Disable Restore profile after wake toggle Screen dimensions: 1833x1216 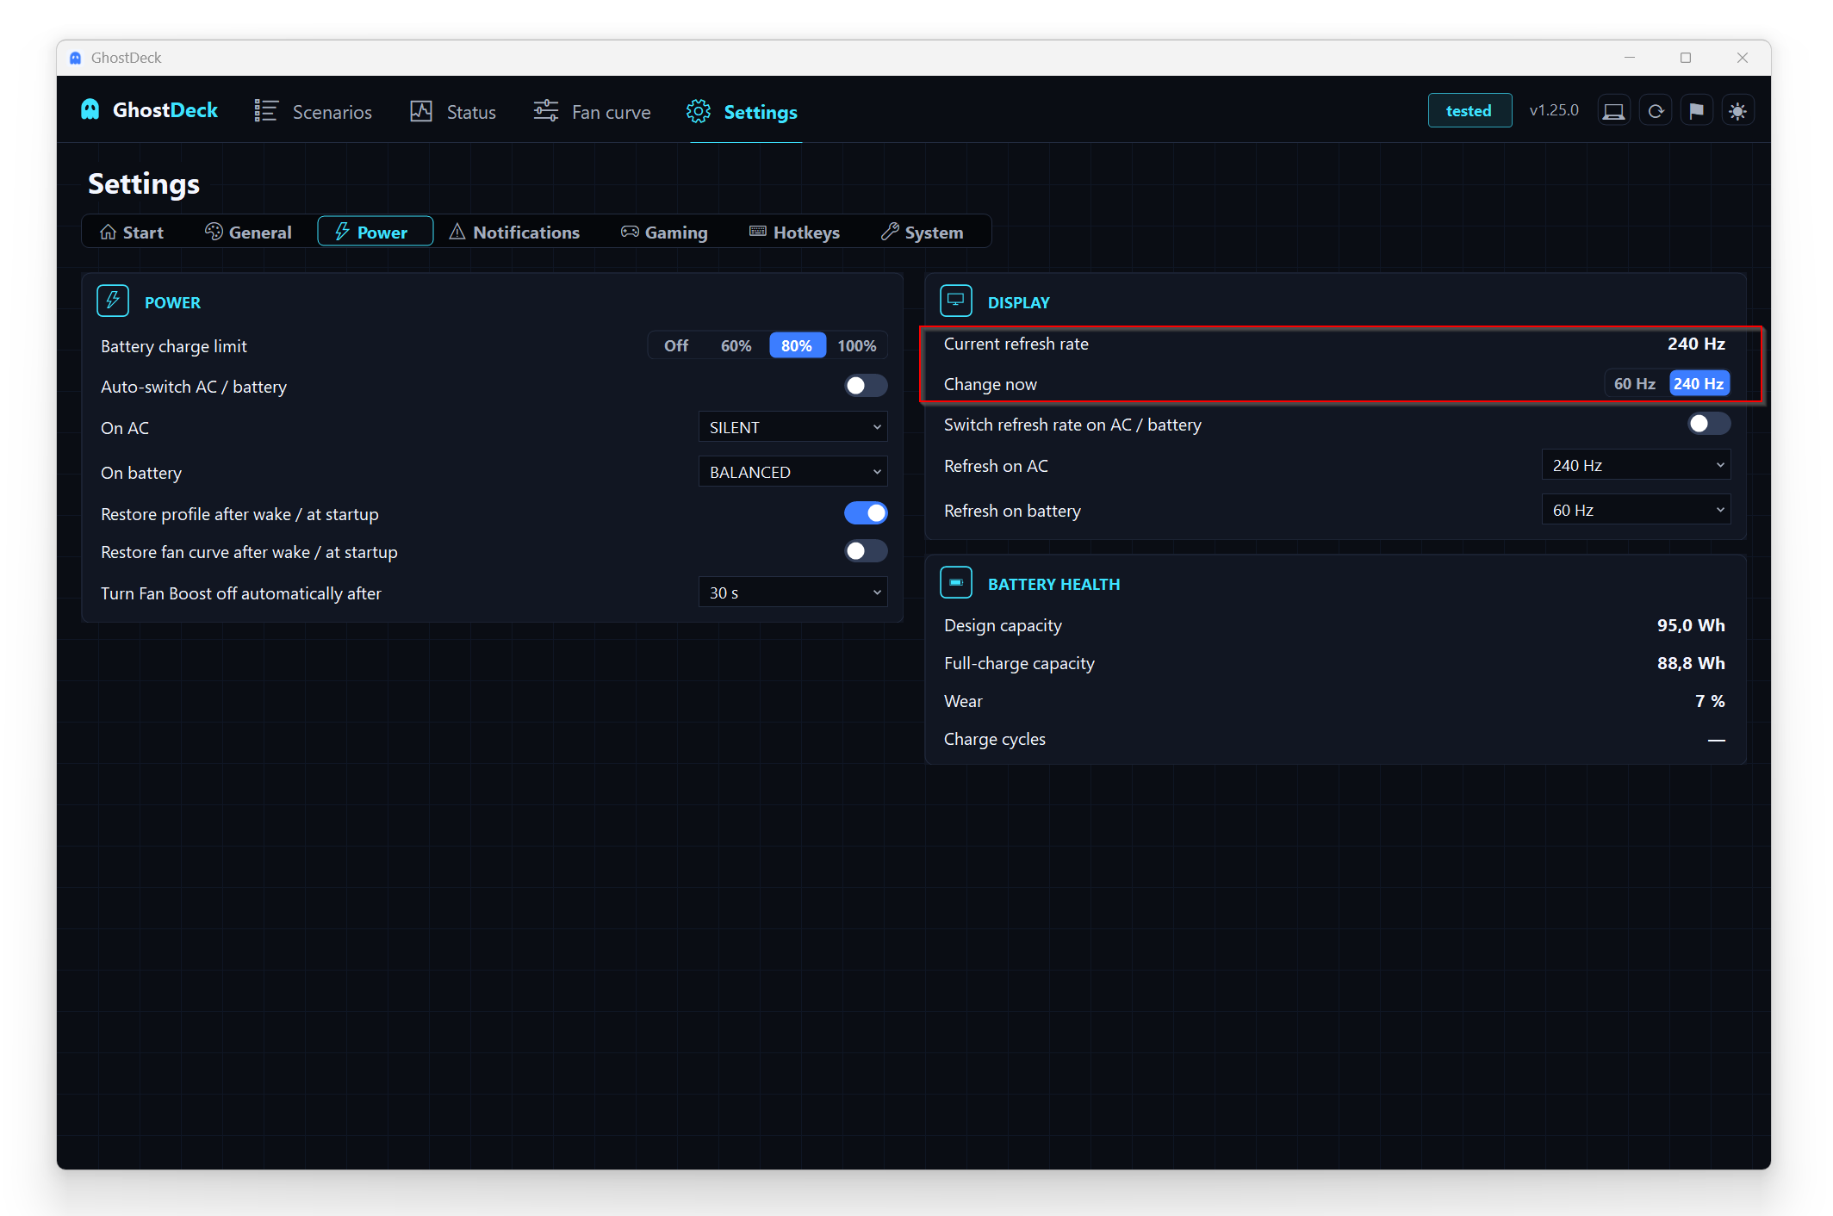(x=866, y=513)
